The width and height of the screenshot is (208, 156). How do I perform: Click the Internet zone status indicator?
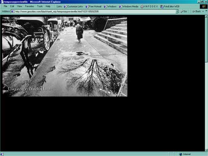click(185, 154)
